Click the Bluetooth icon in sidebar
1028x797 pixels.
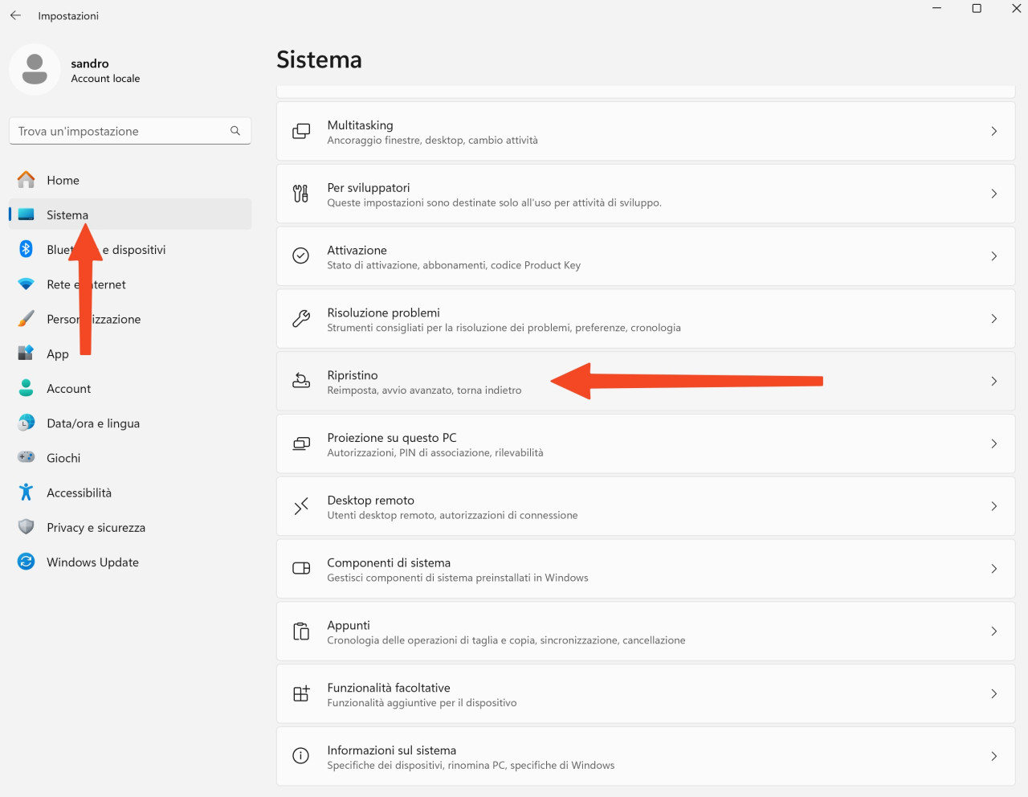coord(27,249)
